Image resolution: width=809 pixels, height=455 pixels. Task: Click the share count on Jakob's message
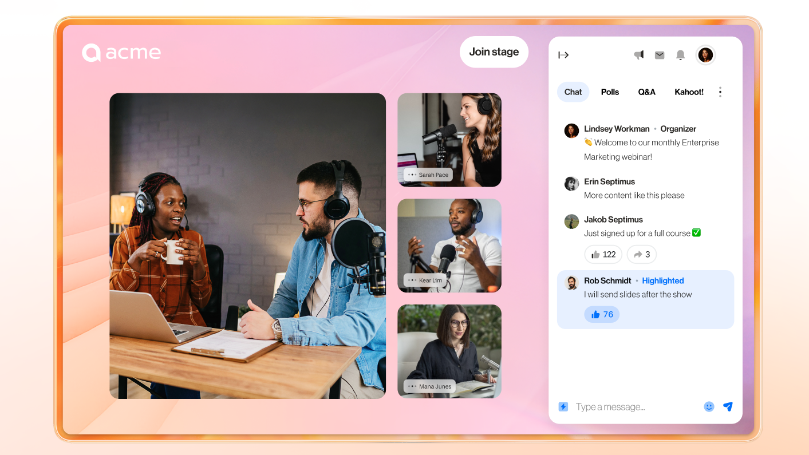pyautogui.click(x=641, y=254)
